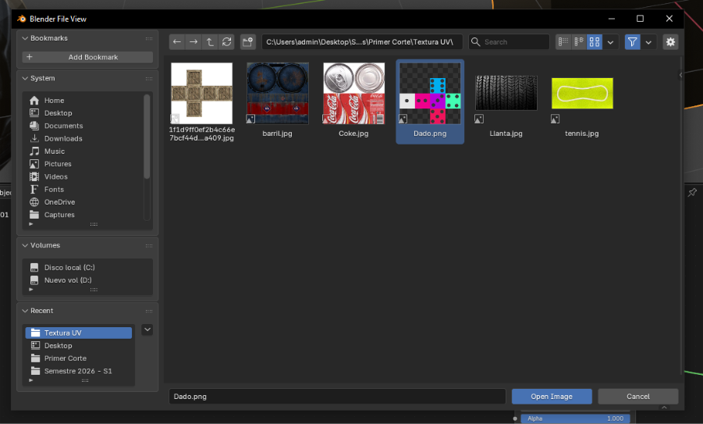This screenshot has height=424, width=703.
Task: Open display settings dropdown next to thumbnails
Action: click(x=611, y=42)
